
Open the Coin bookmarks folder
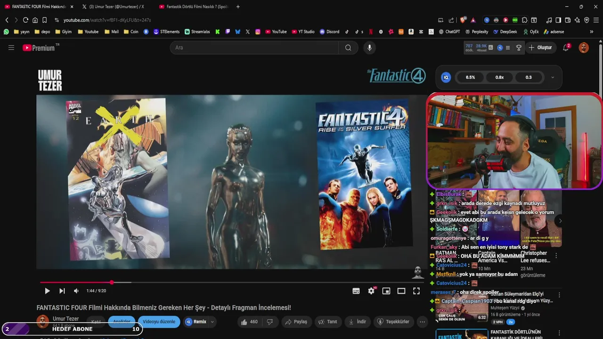coord(131,32)
